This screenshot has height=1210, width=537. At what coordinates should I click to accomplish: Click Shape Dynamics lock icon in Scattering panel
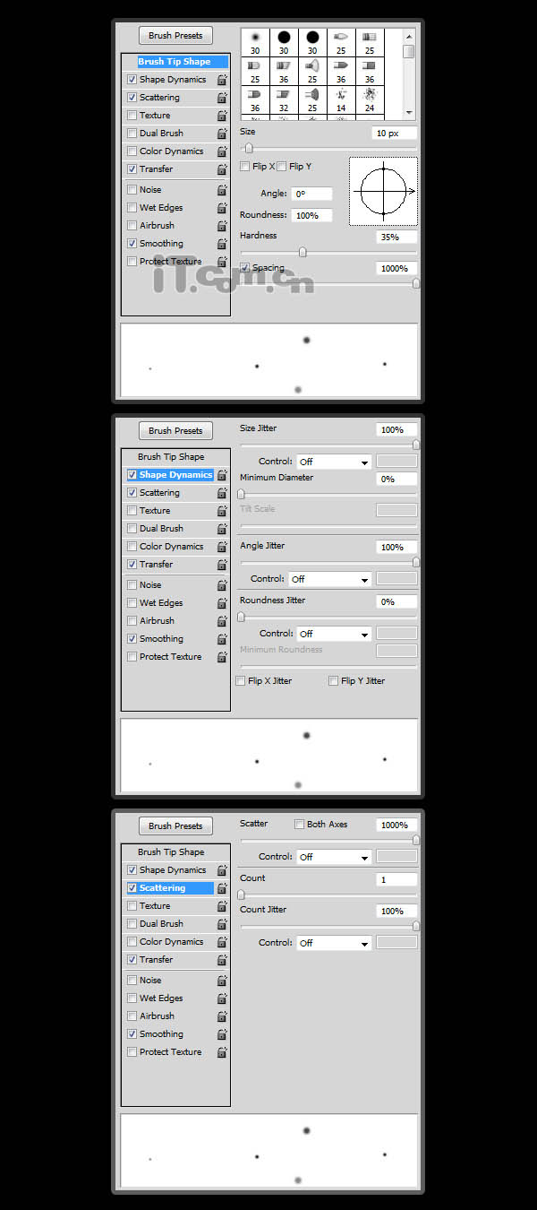tap(221, 870)
